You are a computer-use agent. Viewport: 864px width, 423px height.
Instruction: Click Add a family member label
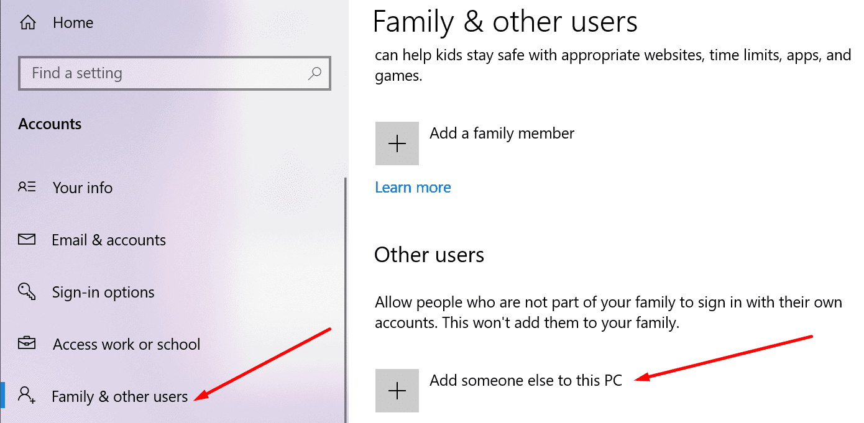[x=502, y=133]
